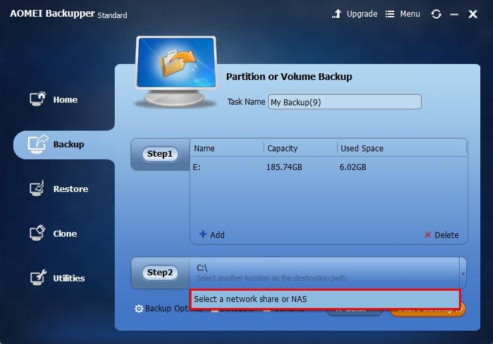Open the Utilities tab label
Viewport: 493px width, 344px height.
pyautogui.click(x=69, y=278)
